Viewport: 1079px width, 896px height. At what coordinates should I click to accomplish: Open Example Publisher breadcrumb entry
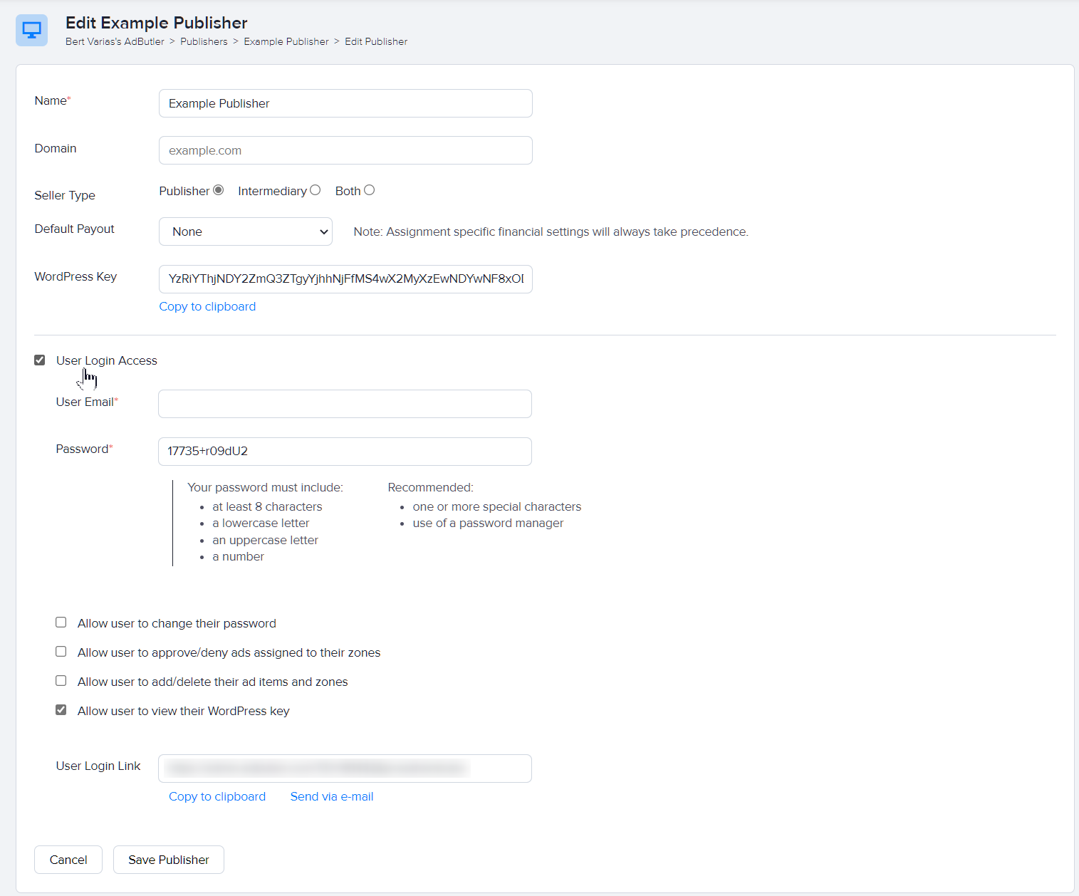coord(286,41)
